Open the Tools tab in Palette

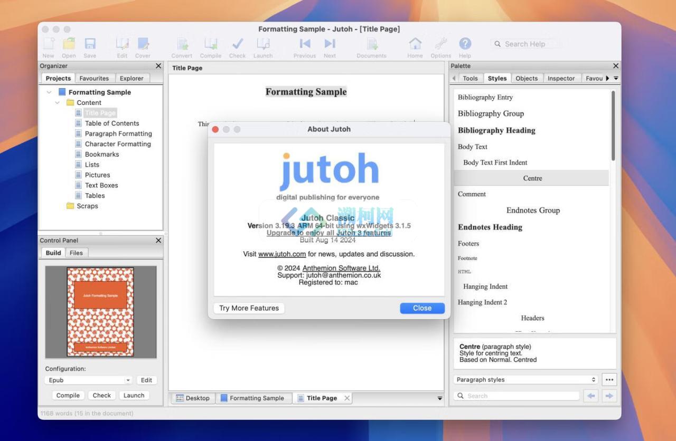pos(470,78)
